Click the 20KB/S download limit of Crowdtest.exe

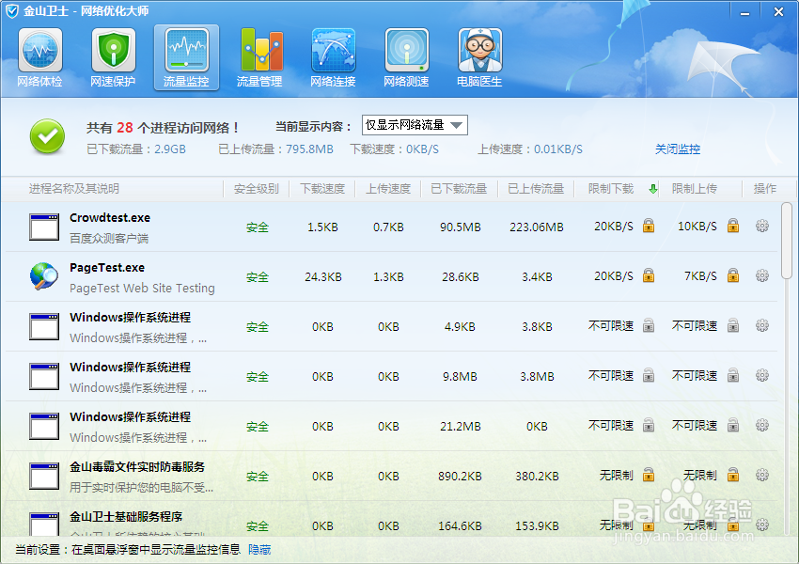pyautogui.click(x=614, y=227)
